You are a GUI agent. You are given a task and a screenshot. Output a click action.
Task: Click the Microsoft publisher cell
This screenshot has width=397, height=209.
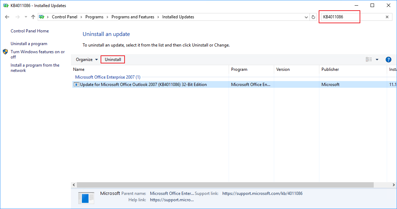(330, 85)
